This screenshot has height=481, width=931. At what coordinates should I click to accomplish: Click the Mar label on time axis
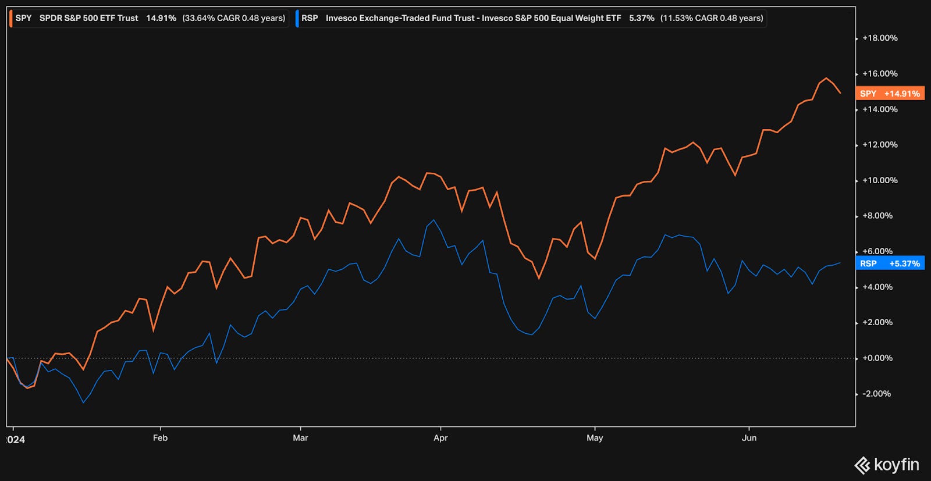pyautogui.click(x=300, y=437)
